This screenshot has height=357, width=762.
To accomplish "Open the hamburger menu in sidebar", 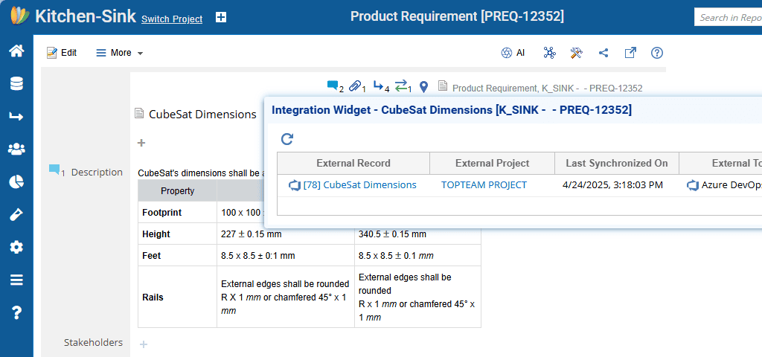I will (16, 280).
